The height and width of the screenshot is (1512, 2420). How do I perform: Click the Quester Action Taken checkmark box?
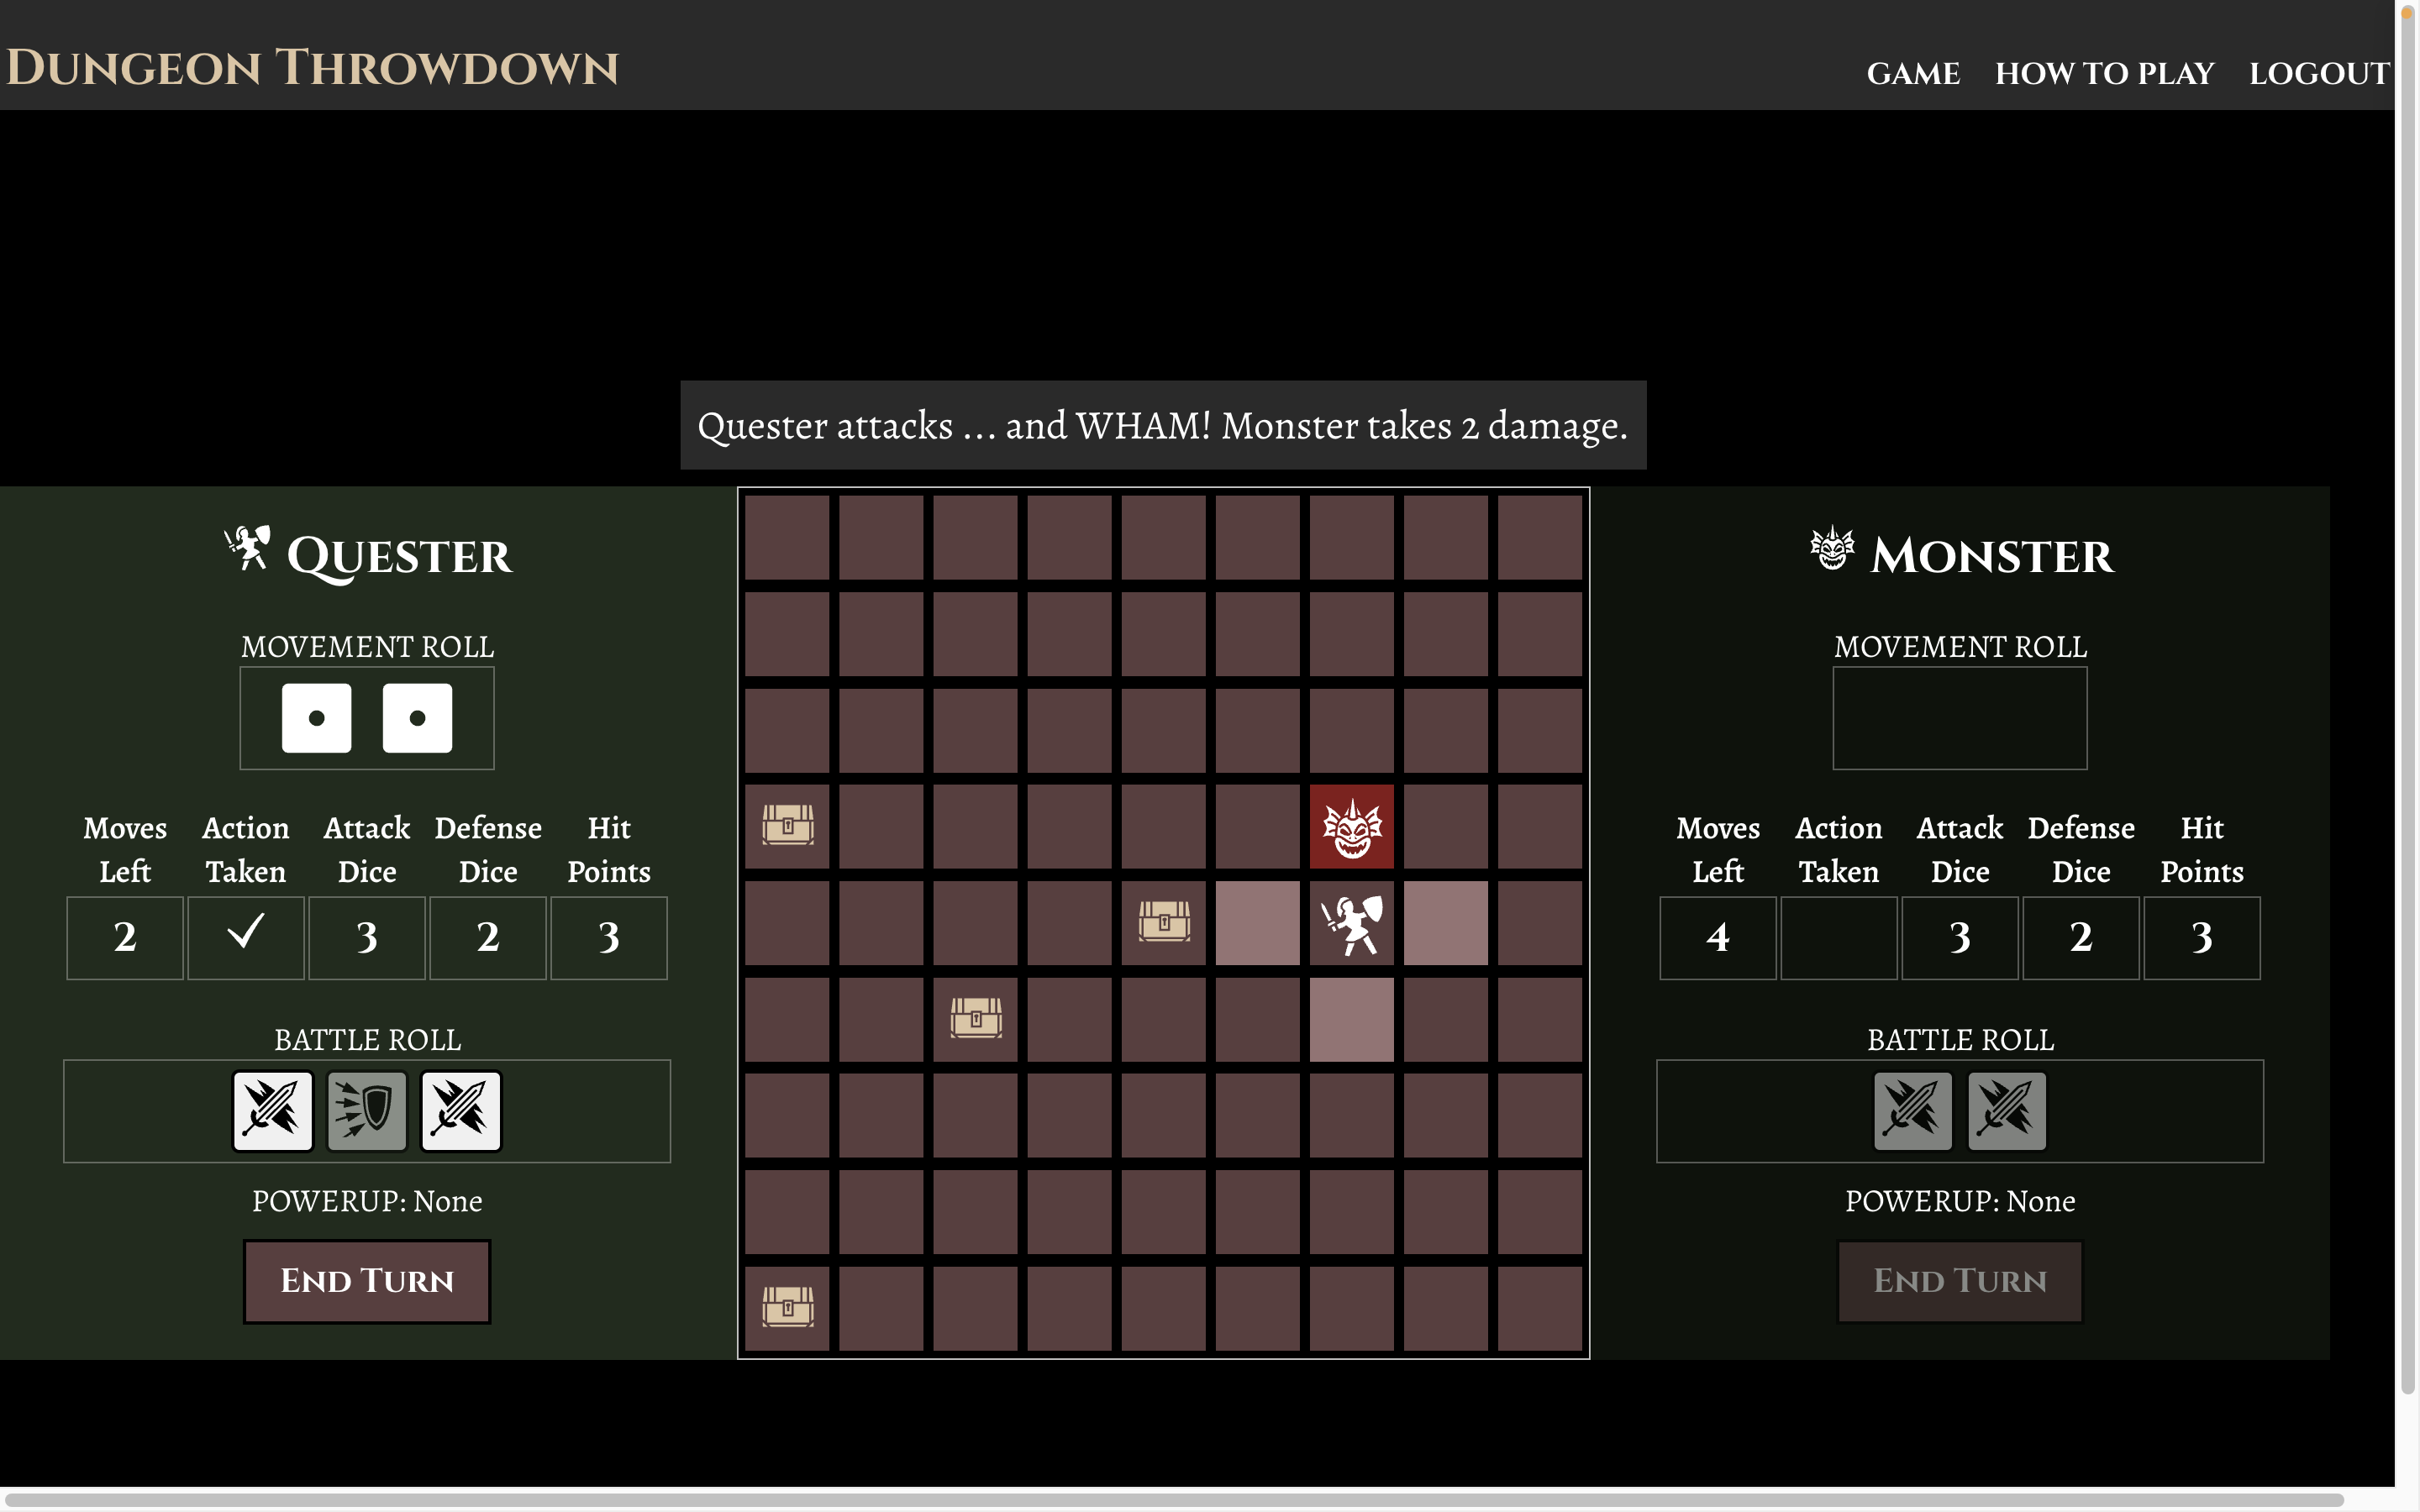[245, 937]
